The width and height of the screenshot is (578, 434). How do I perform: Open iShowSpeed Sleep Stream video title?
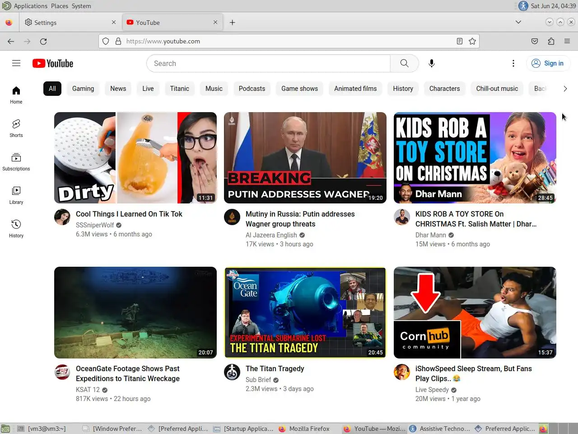point(474,373)
